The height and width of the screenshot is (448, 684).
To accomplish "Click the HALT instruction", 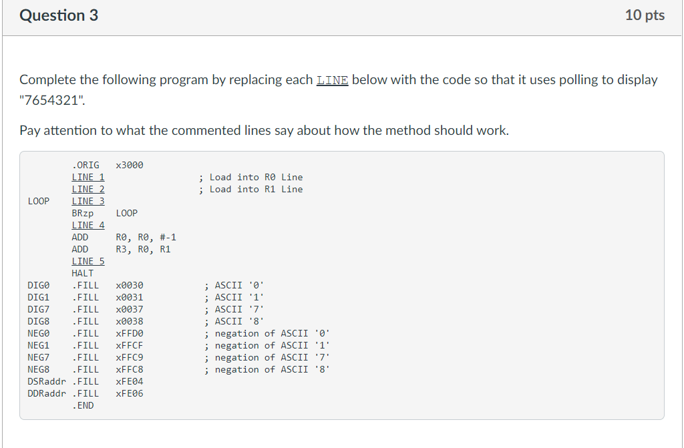I will click(82, 274).
